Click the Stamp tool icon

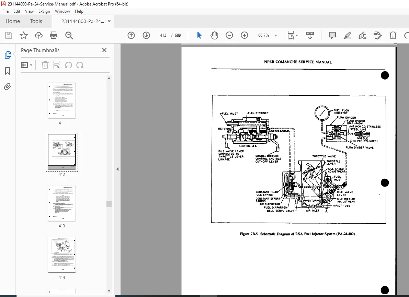(x=378, y=35)
